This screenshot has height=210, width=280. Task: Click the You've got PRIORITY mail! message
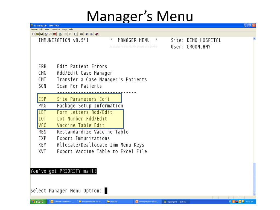63,171
